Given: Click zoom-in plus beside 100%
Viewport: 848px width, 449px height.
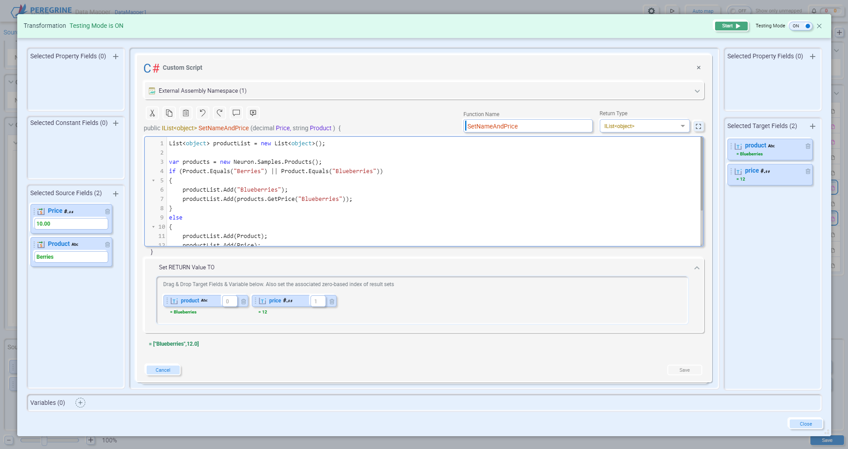Looking at the screenshot, I should pyautogui.click(x=91, y=440).
